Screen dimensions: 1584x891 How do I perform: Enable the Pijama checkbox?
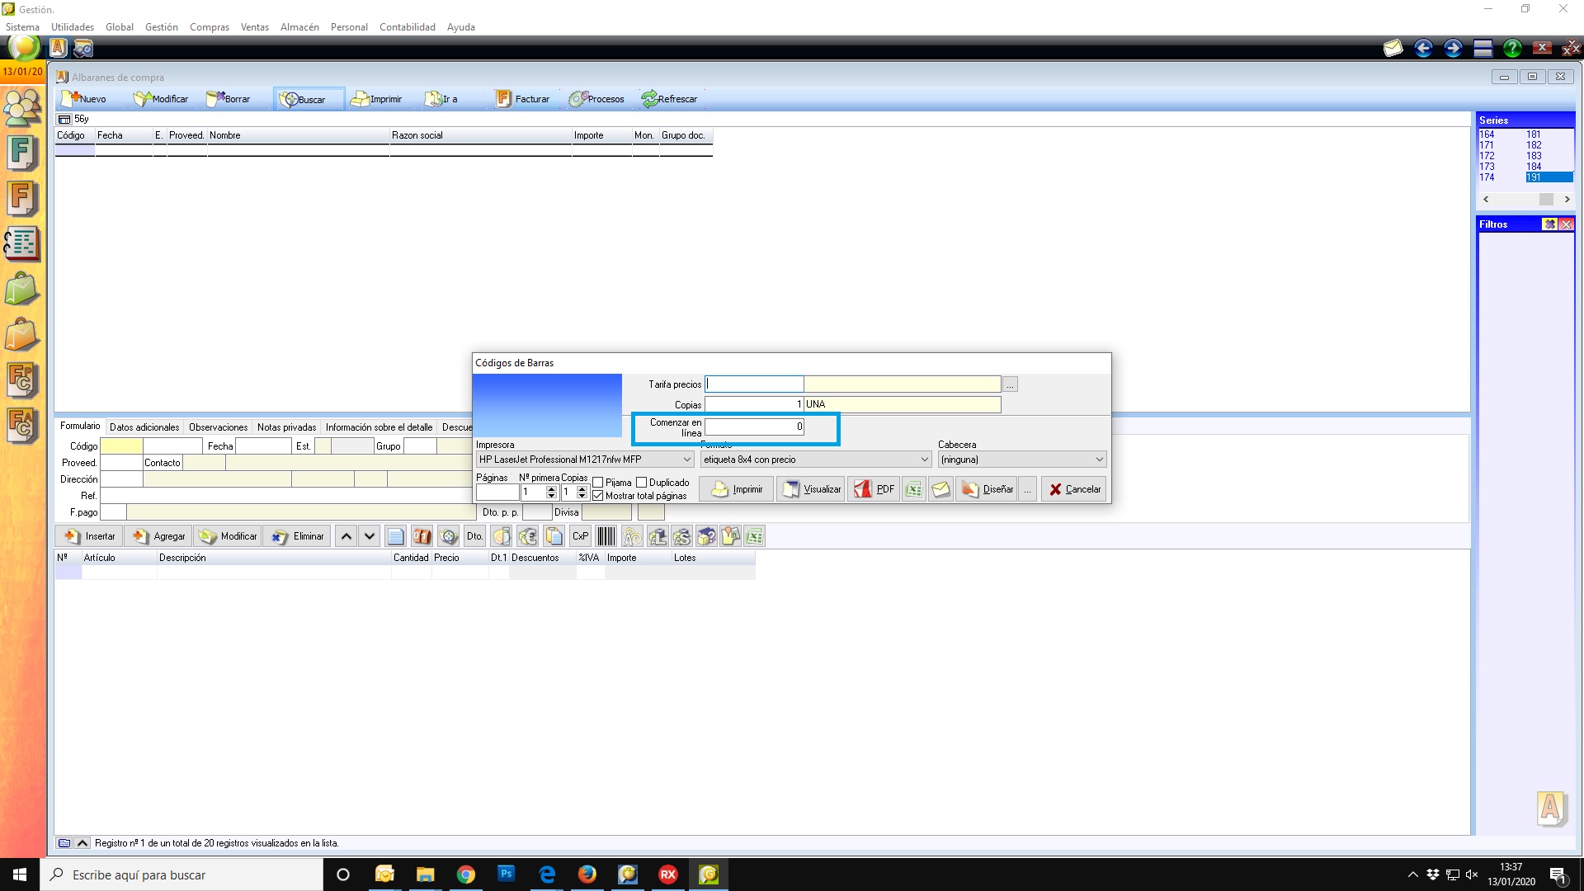point(598,483)
